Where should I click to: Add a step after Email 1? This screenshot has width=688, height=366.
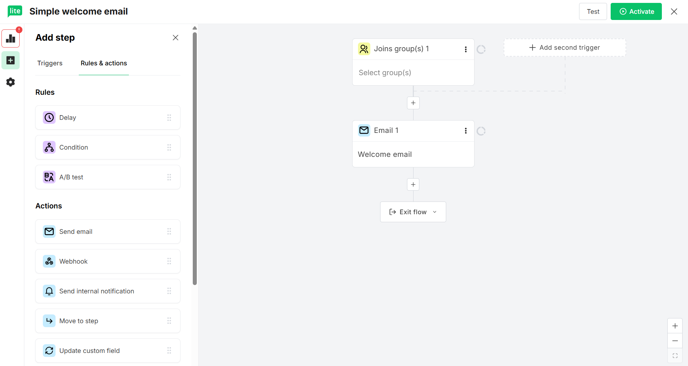point(413,184)
